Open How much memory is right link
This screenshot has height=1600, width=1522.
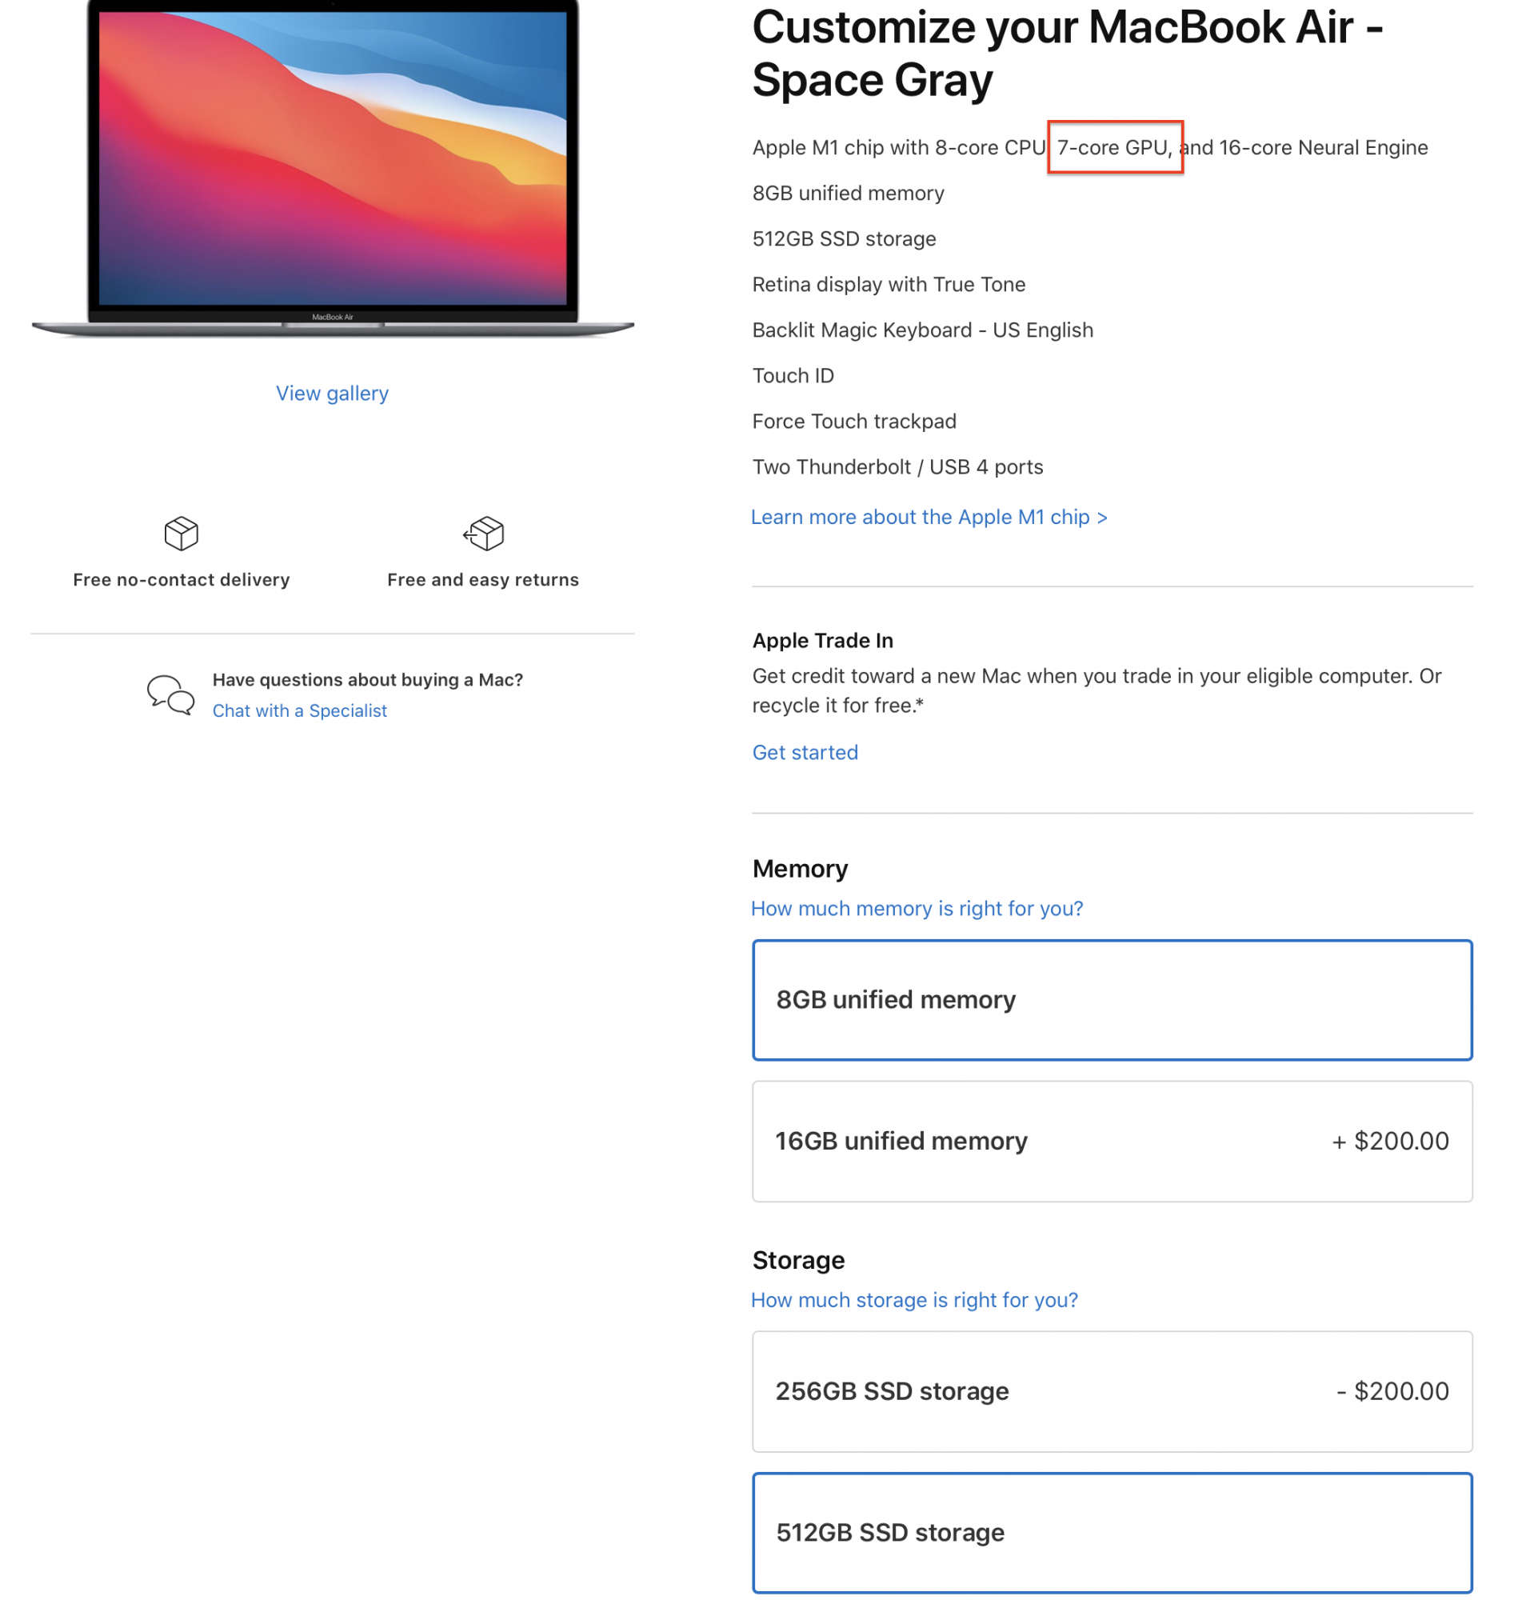click(917, 908)
